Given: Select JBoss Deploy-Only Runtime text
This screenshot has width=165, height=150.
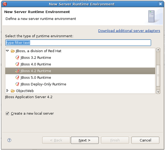Looking at the screenshot, I should [x=43, y=84].
